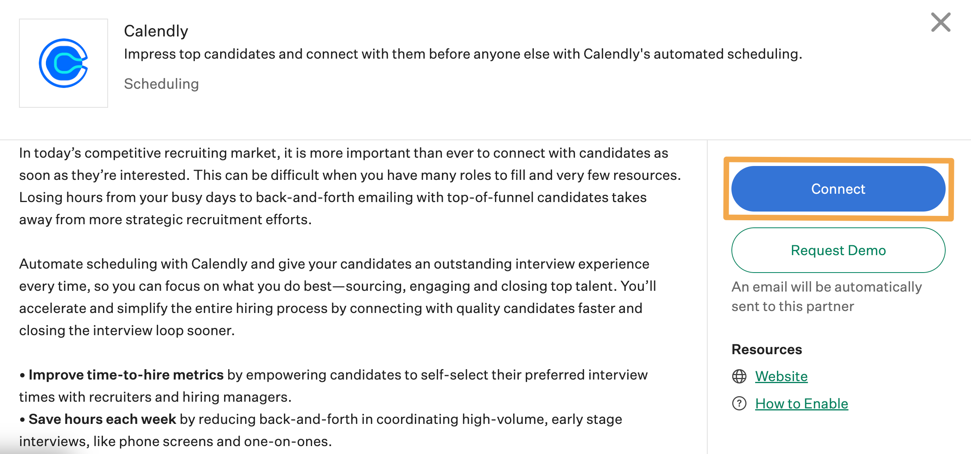Screen dimensions: 971x454
Task: Click the Calendly logo thumbnail
Action: coord(63,63)
